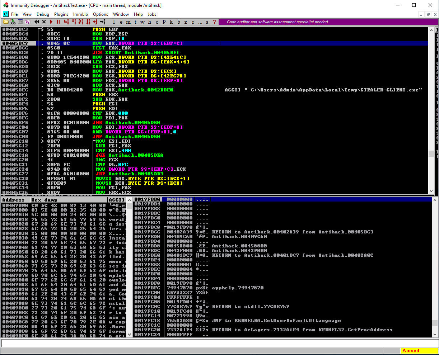Viewport: 439px width, 355px height.
Task: Run the program with the red play icon
Action: pyautogui.click(x=52, y=22)
